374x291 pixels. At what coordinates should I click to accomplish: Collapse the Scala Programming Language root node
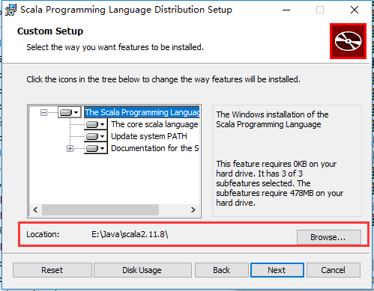tap(43, 113)
